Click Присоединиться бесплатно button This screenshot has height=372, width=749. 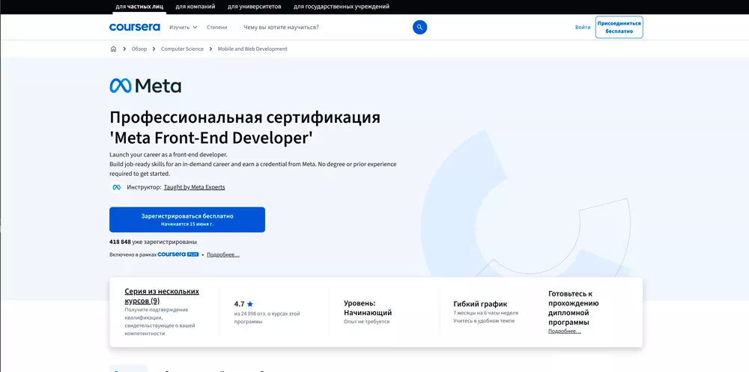coord(619,27)
